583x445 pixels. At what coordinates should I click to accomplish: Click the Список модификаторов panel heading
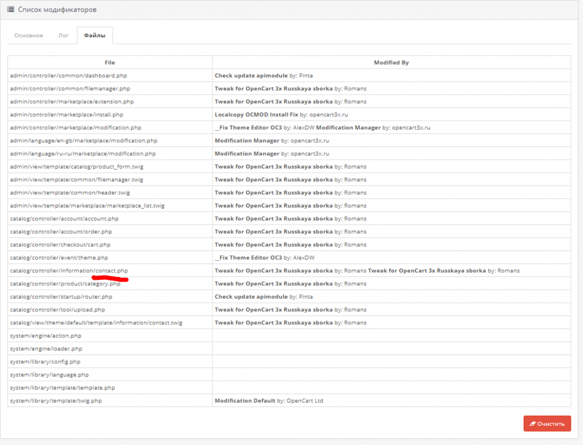(57, 9)
